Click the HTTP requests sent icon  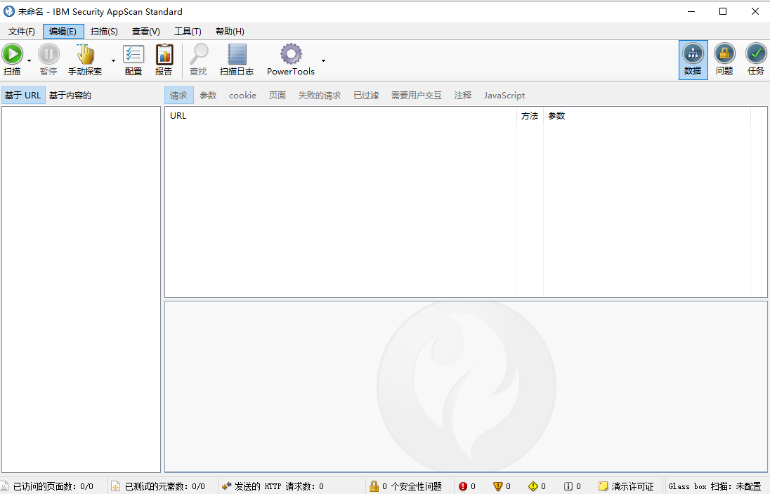(x=226, y=486)
